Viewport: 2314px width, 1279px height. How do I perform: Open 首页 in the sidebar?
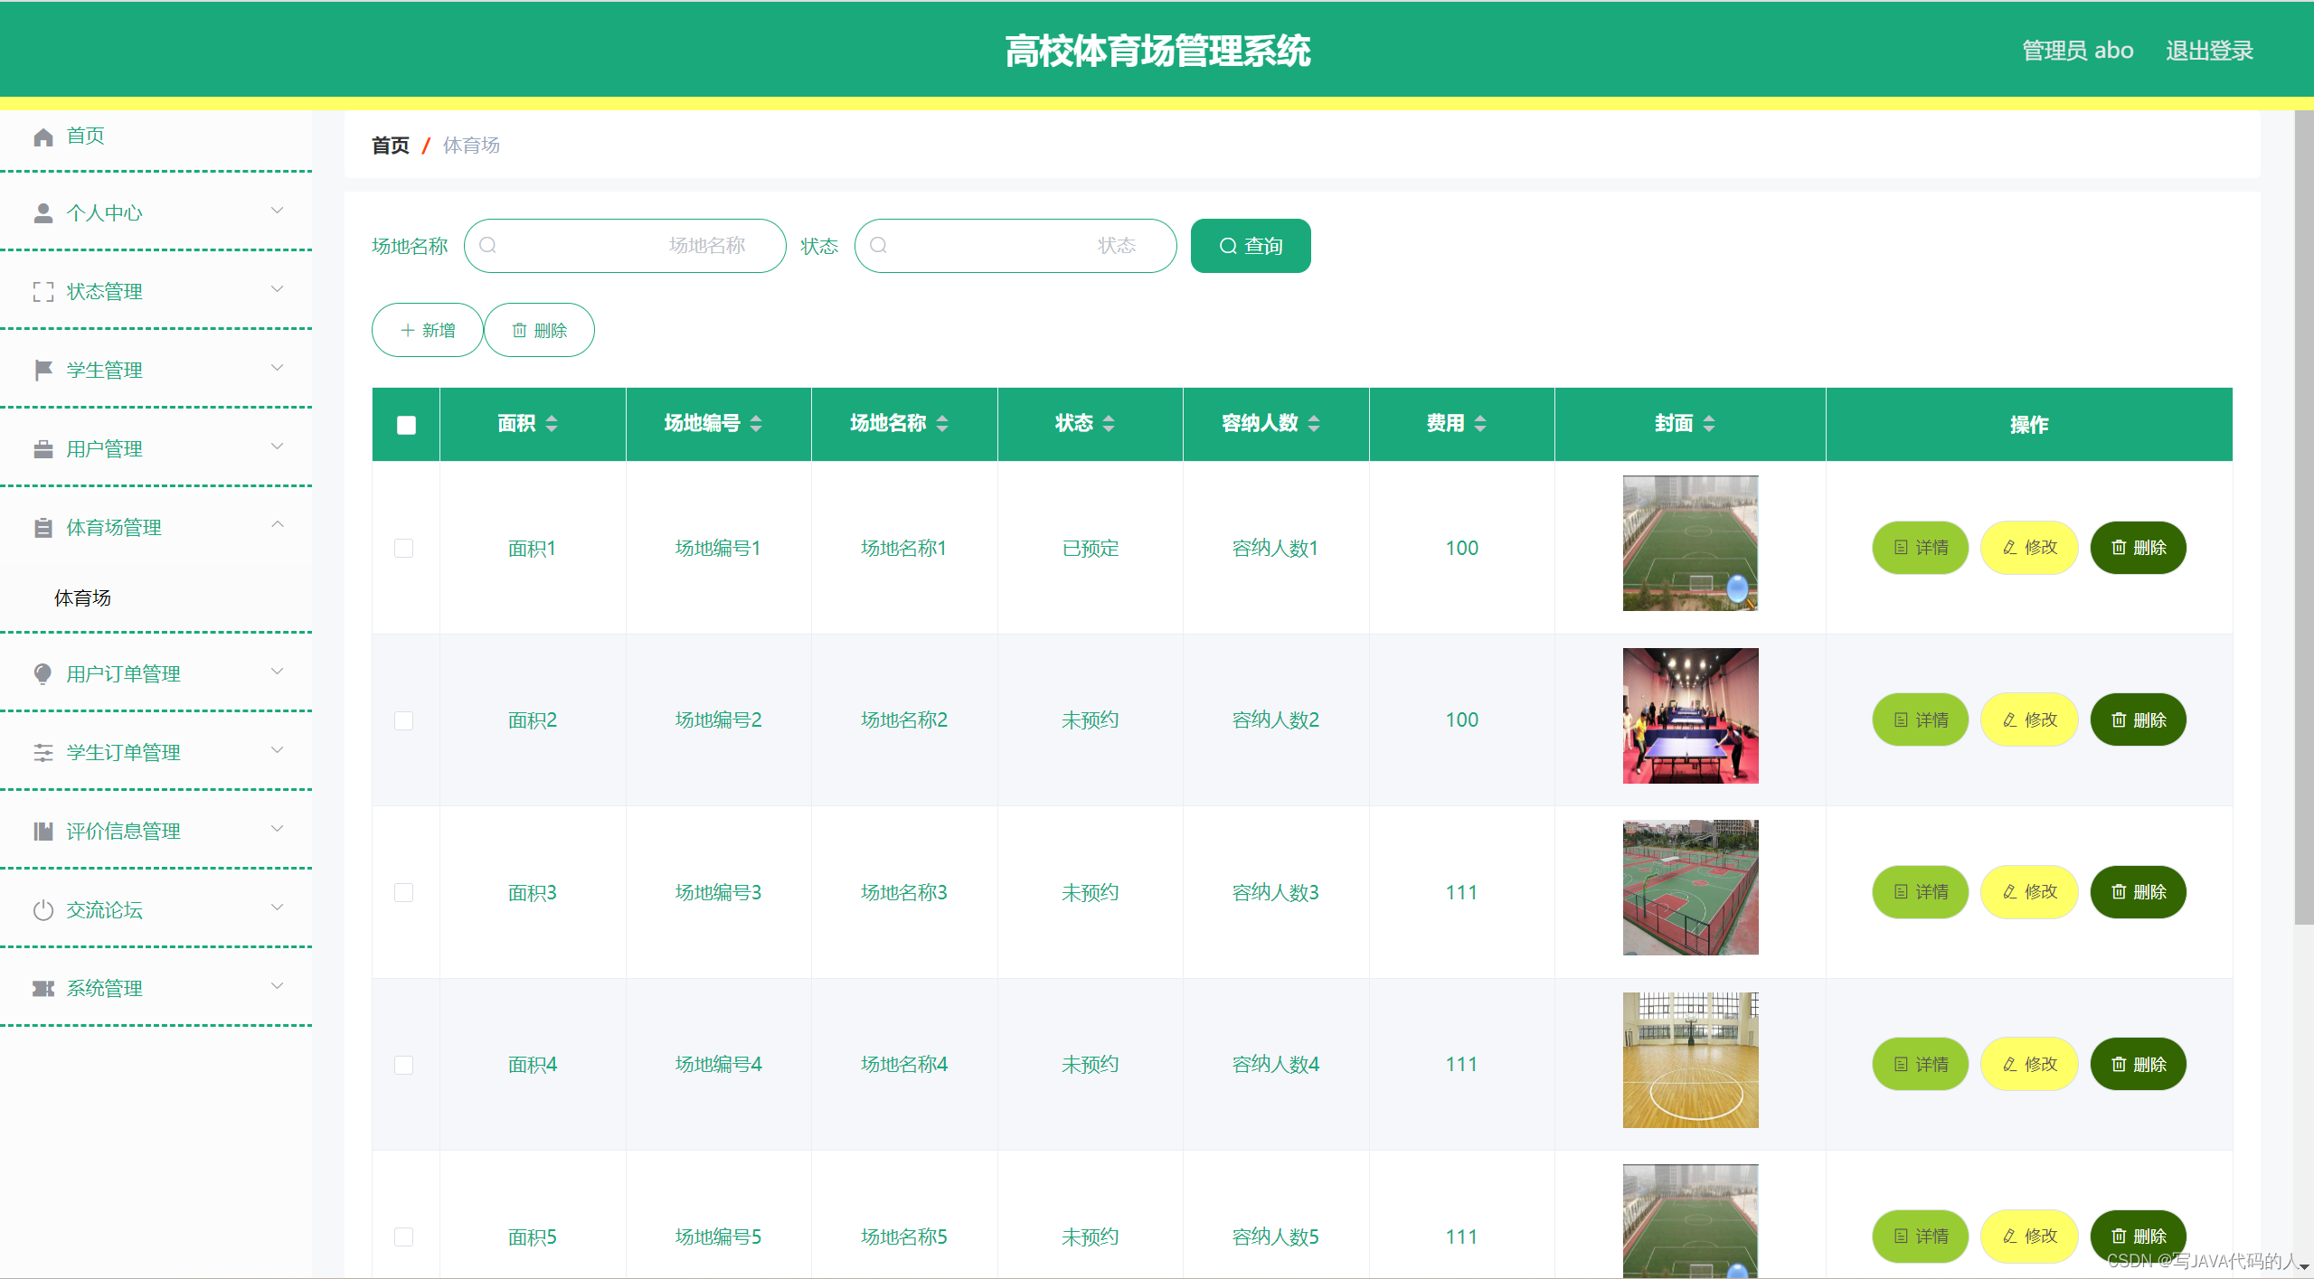point(156,136)
